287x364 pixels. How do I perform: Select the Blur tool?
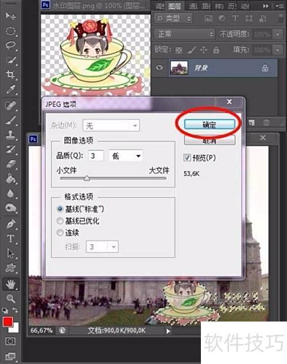(10, 193)
